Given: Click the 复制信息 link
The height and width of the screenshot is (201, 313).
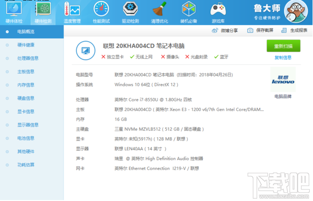Looking at the screenshot, I should click(x=283, y=58).
